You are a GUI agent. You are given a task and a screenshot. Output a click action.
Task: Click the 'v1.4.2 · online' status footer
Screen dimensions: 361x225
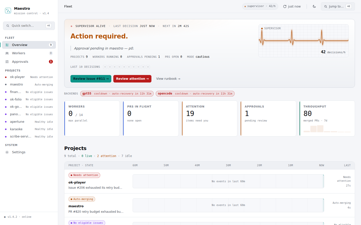(18, 217)
